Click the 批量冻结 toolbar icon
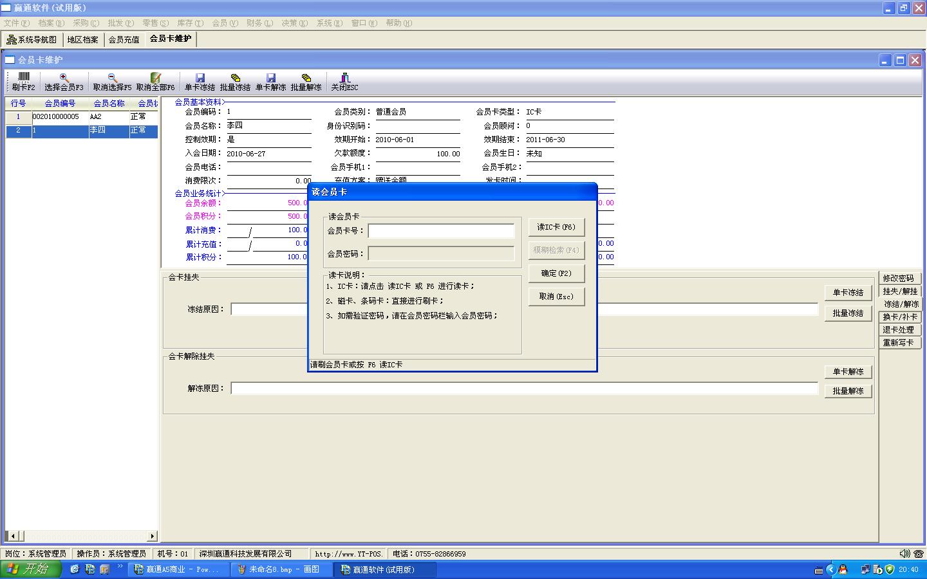This screenshot has height=579, width=927. [235, 78]
